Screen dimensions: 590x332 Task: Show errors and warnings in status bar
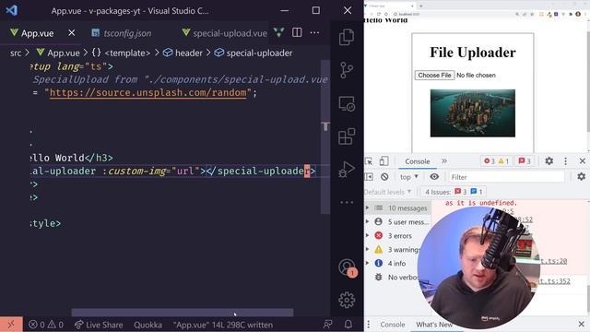click(x=46, y=325)
